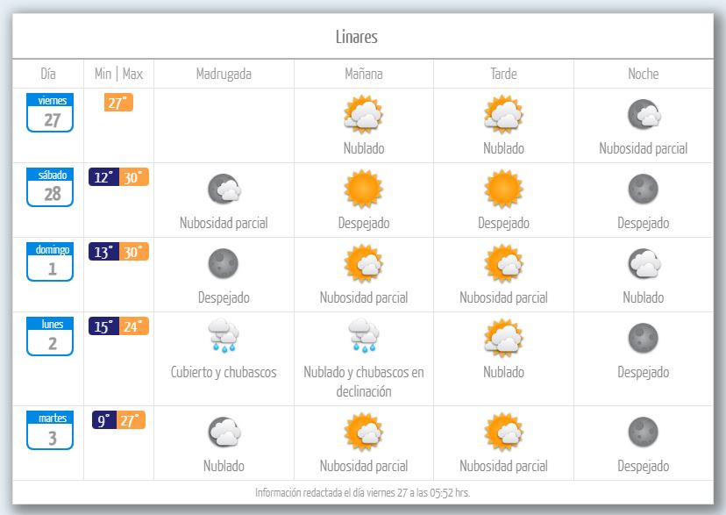This screenshot has height=515, width=726.
Task: Select Sunday early-morning clear moon icon
Action: 223,263
